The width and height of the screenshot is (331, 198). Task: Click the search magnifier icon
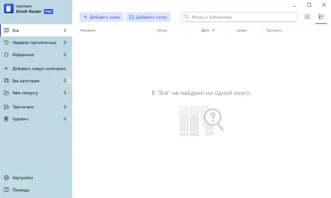(187, 17)
